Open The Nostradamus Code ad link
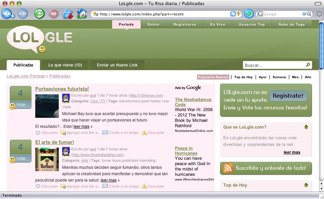 [193, 102]
